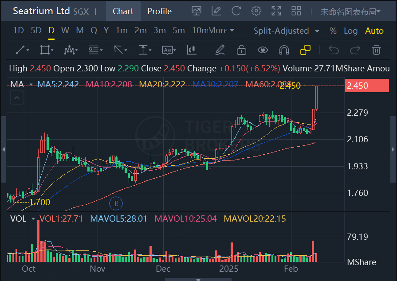This screenshot has height=281, width=397.
Task: Expand the bottom panel handle arrow
Action: coord(198,280)
